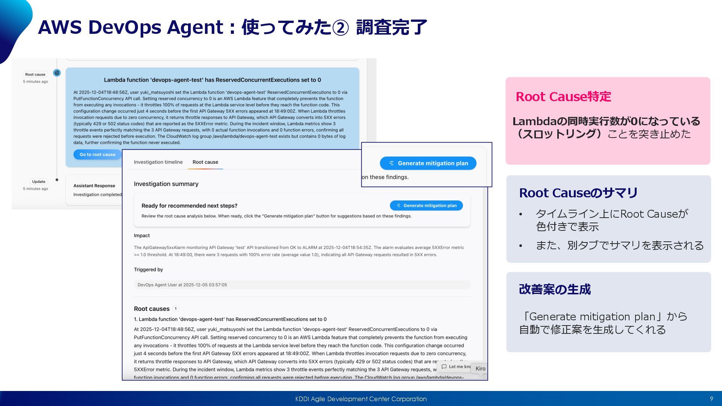Click the Root cause timeline label pill
The height and width of the screenshot is (406, 722).
coord(35,74)
